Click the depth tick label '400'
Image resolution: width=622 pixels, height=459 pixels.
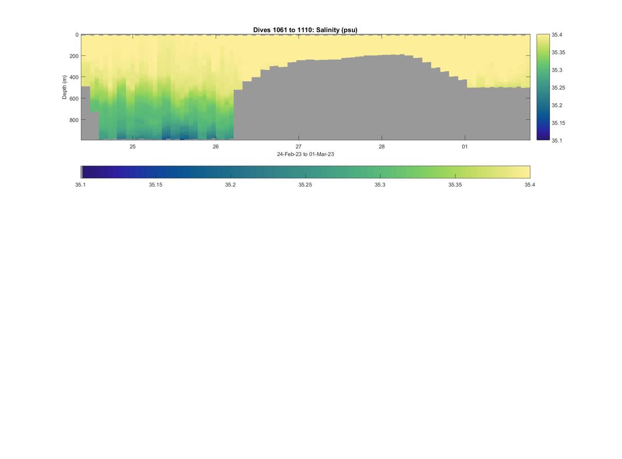(x=74, y=77)
